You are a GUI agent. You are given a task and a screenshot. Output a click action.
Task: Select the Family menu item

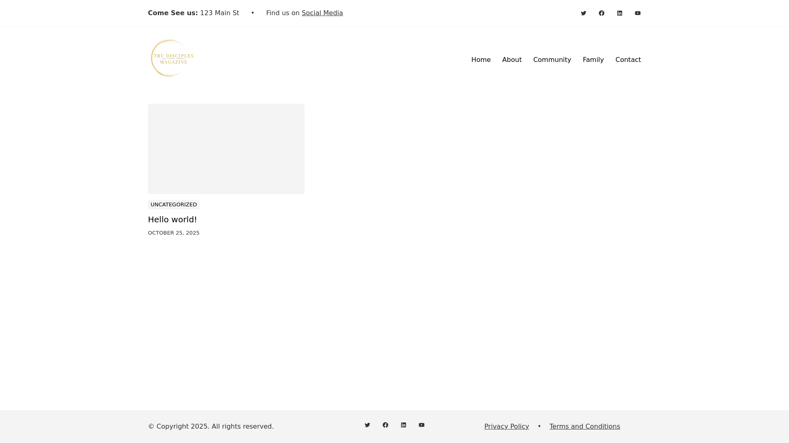click(593, 60)
